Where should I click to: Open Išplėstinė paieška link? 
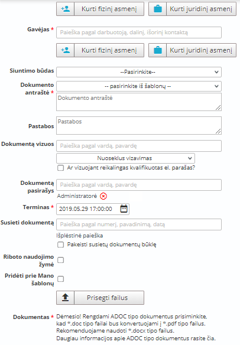pos(79,236)
